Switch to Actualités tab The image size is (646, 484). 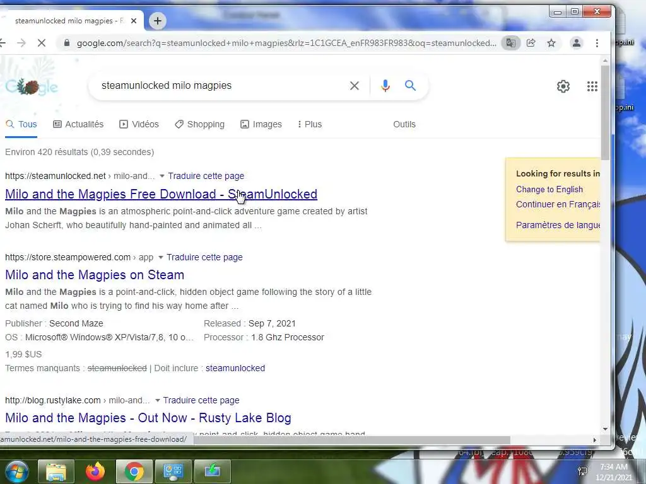(x=78, y=124)
